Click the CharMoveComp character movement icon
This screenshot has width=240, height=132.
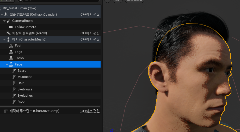[x=6, y=111]
